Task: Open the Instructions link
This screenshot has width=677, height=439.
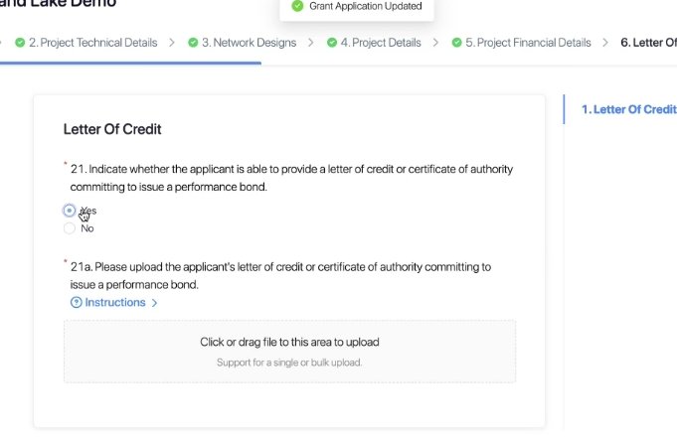Action: coord(115,303)
